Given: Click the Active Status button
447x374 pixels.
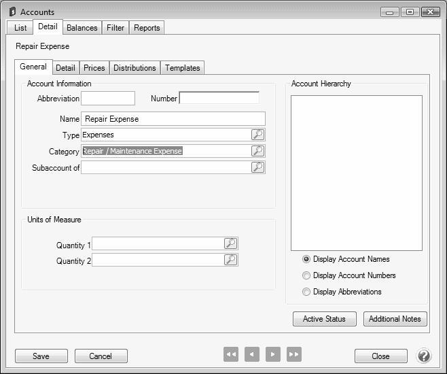Looking at the screenshot, I should pyautogui.click(x=324, y=319).
